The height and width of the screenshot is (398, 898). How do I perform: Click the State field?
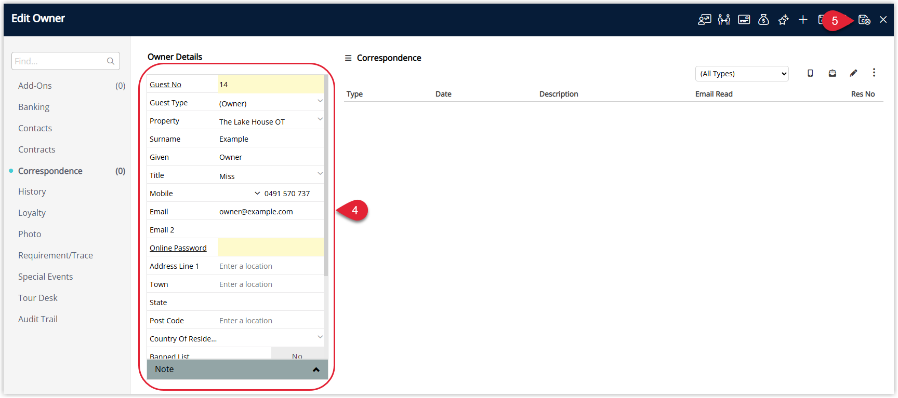tap(270, 302)
